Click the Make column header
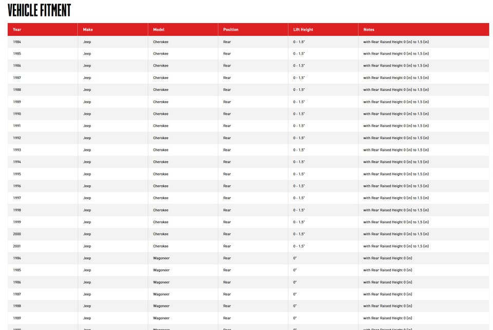 tap(112, 30)
